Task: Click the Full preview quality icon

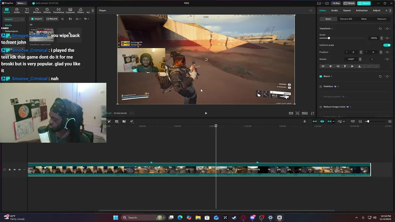Action: click(x=291, y=113)
